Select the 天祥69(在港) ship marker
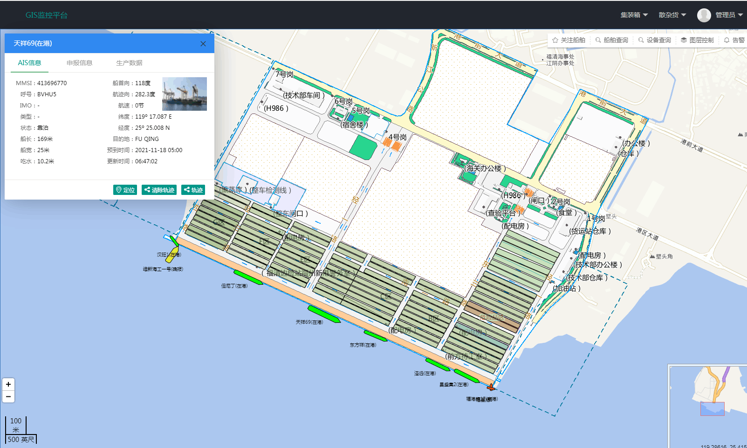747x448 pixels. tap(324, 314)
